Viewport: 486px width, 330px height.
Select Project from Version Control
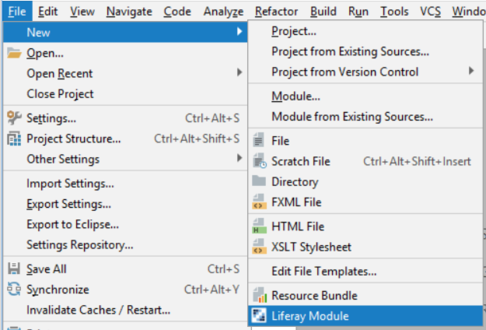click(365, 72)
